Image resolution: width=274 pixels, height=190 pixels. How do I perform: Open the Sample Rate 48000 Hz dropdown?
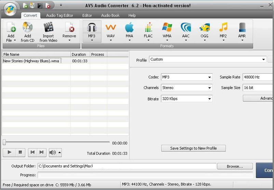coord(258,77)
